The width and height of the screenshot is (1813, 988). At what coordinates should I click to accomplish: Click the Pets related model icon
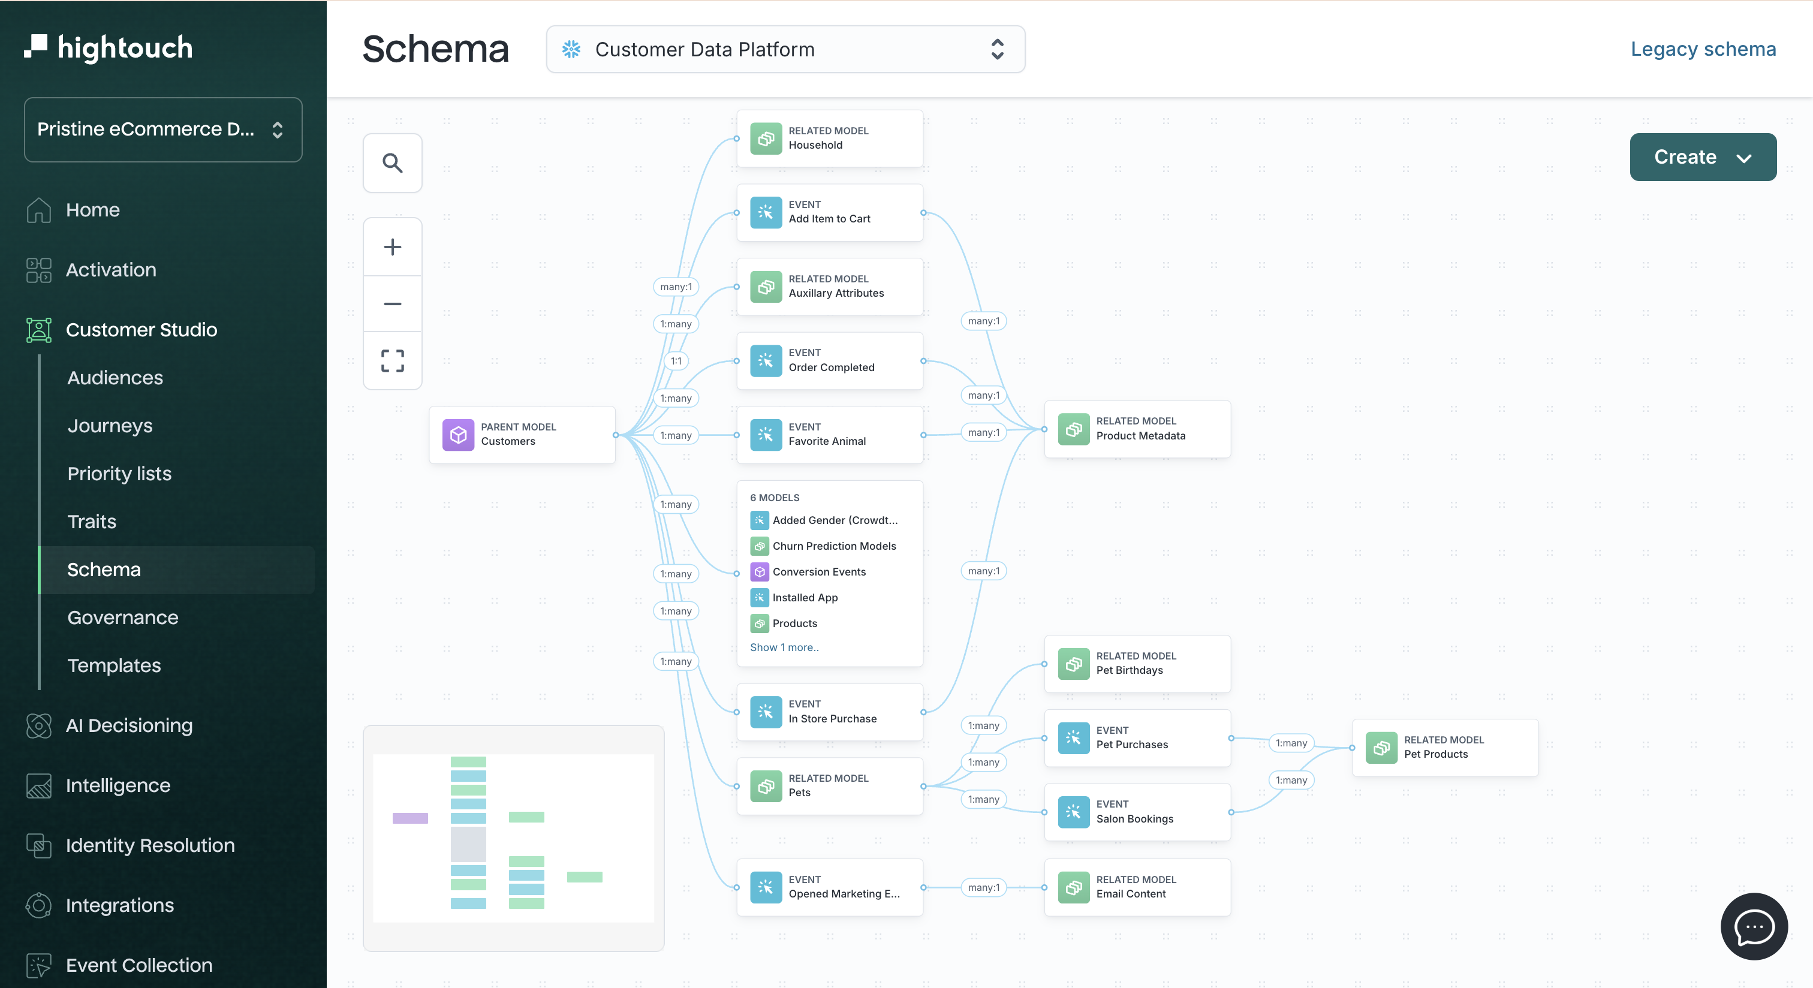[766, 786]
